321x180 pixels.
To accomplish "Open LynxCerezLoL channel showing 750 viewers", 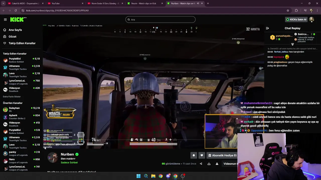I will click(x=21, y=82).
